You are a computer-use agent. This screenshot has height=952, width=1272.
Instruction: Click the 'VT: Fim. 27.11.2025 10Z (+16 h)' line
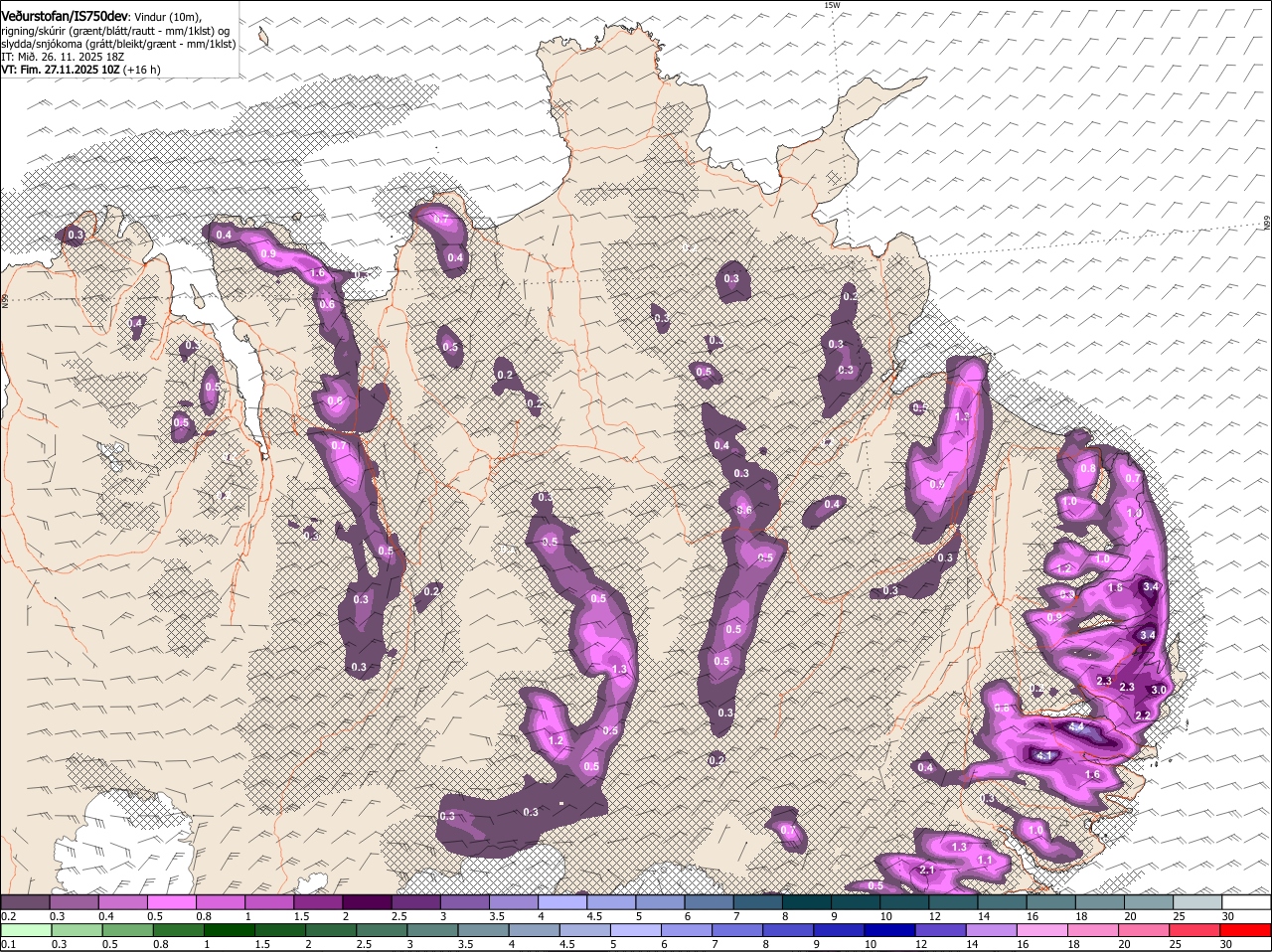[79, 70]
